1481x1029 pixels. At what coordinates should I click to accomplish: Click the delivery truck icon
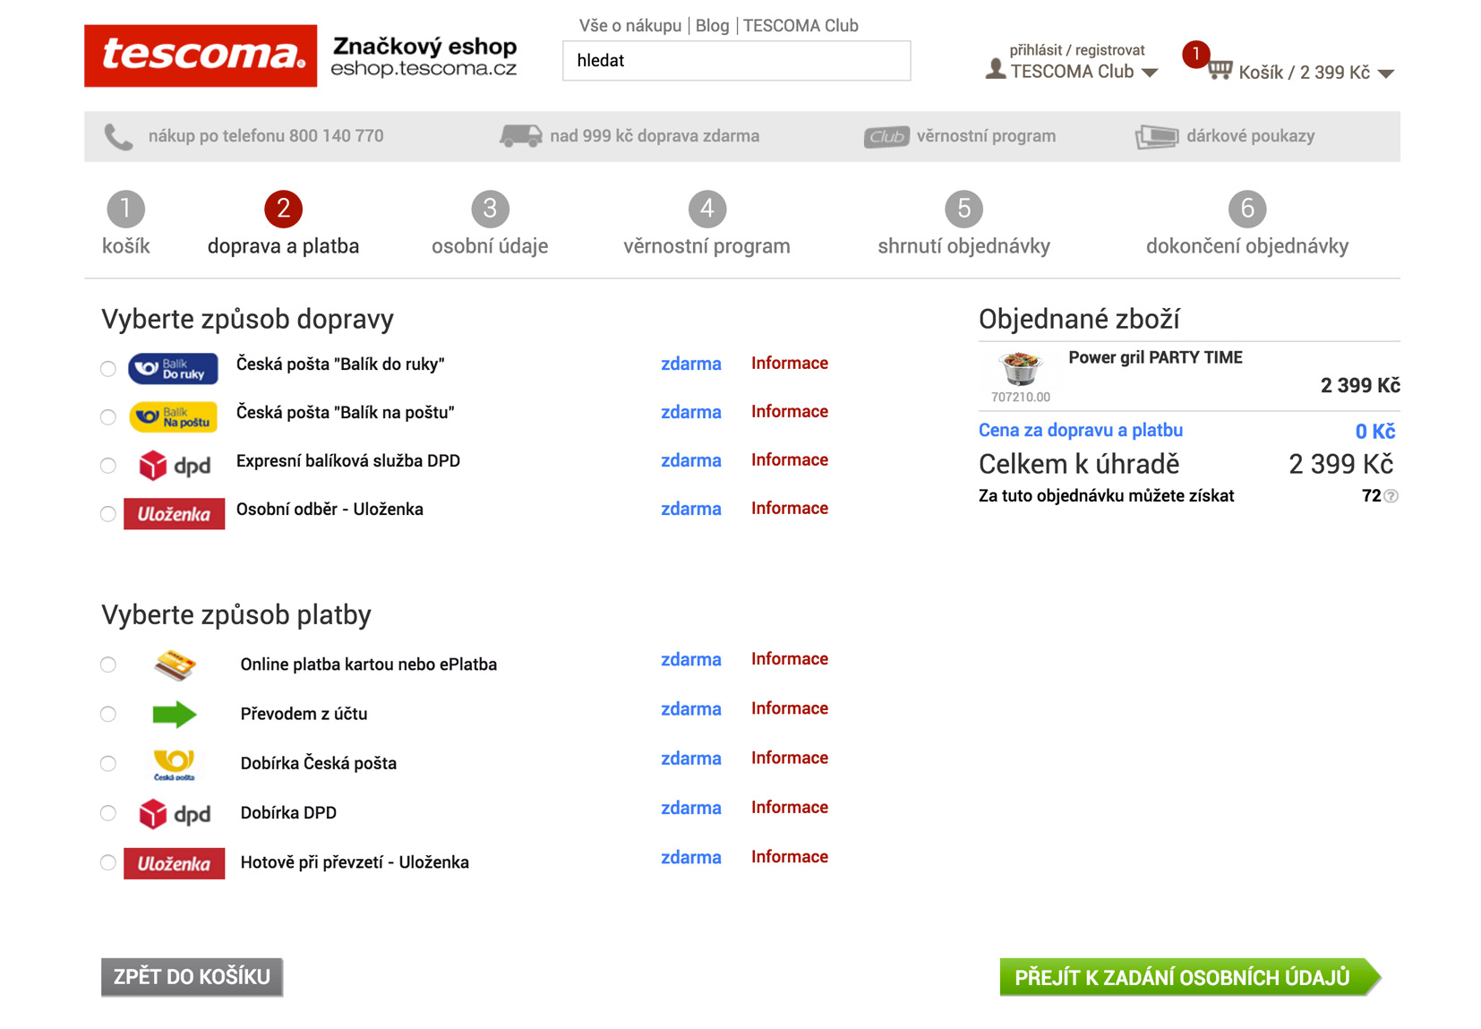click(x=520, y=135)
